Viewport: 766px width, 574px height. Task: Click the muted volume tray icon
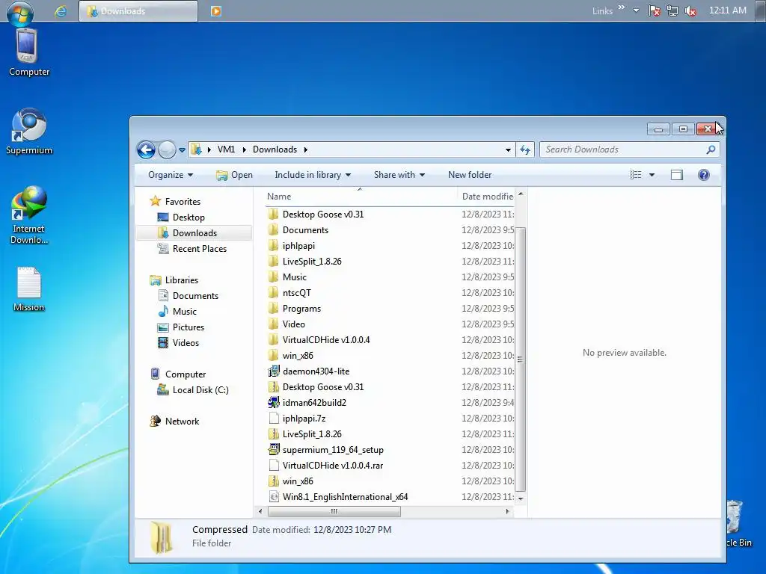tap(690, 10)
